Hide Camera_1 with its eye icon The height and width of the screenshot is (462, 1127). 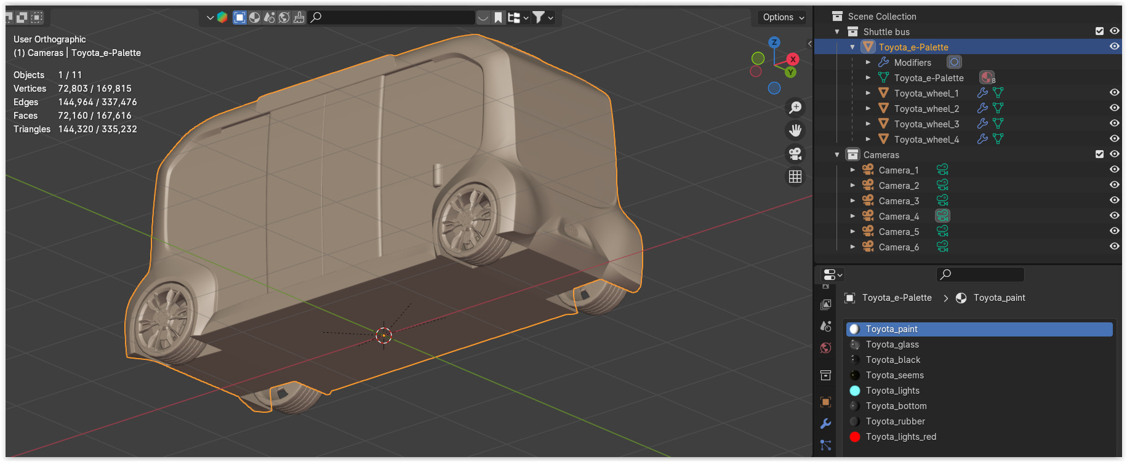click(1115, 169)
